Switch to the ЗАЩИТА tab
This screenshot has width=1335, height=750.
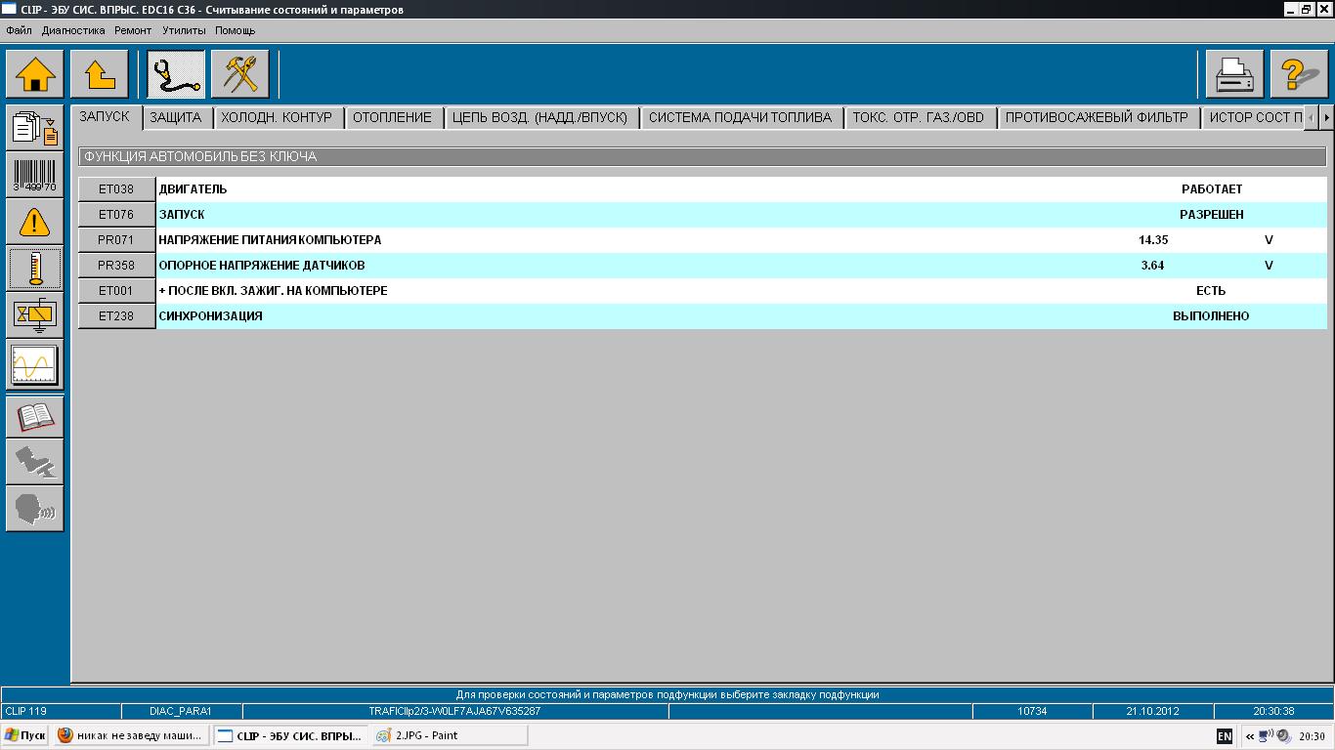tap(176, 117)
